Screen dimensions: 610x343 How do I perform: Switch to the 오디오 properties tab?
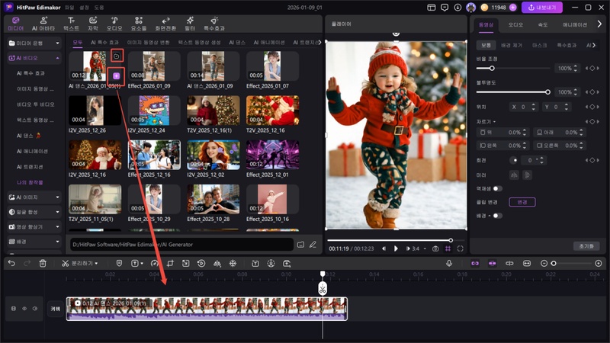tap(516, 24)
